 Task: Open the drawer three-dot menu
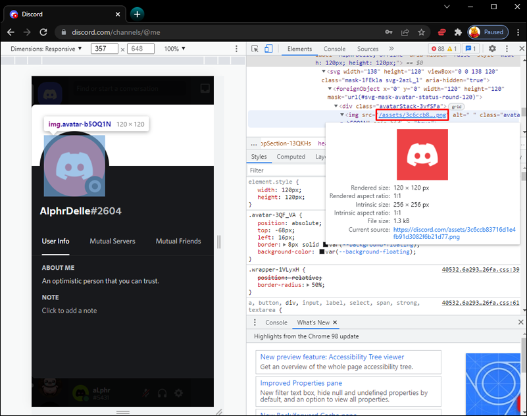255,323
